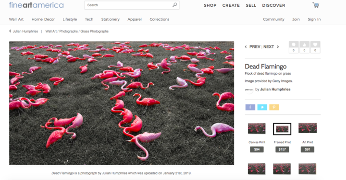Select middle product thumbnail in second row

[282, 169]
